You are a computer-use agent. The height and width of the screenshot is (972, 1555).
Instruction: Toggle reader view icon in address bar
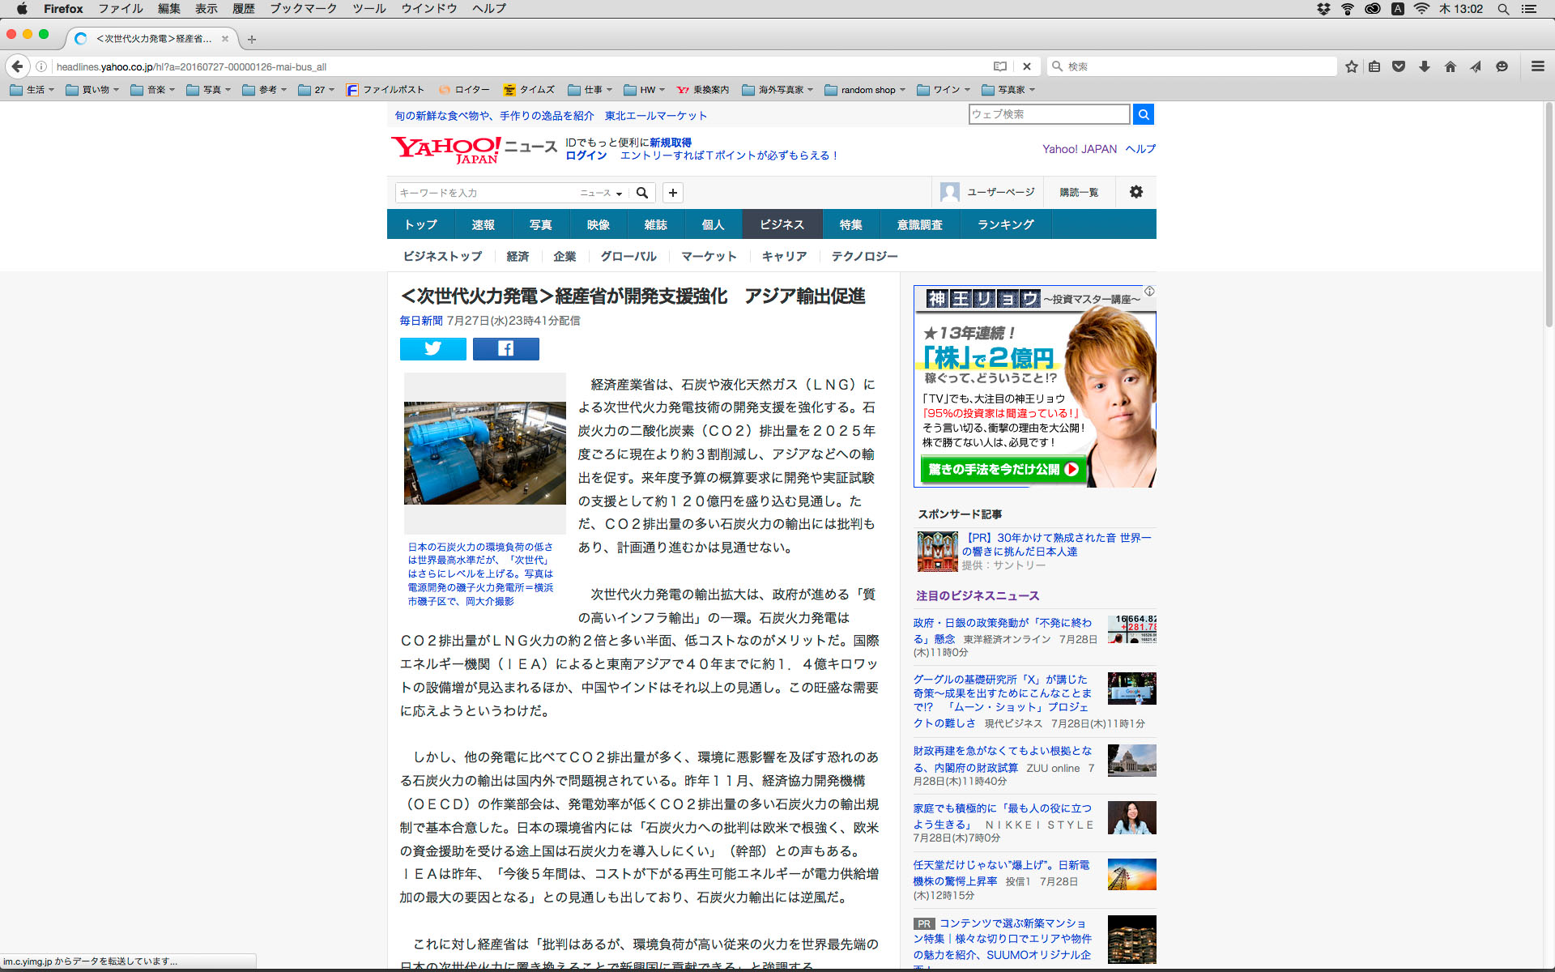pyautogui.click(x=1000, y=66)
